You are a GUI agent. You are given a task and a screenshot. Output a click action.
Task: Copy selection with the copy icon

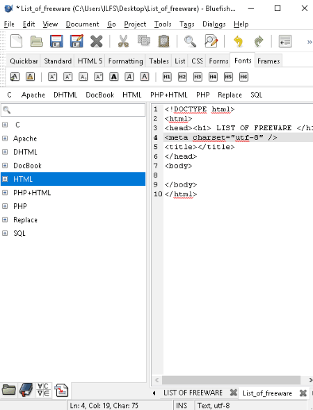tap(144, 41)
